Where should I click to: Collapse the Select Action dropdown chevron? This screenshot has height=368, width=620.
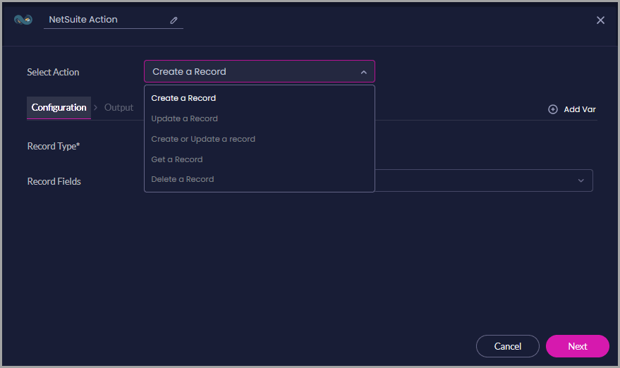click(x=364, y=72)
